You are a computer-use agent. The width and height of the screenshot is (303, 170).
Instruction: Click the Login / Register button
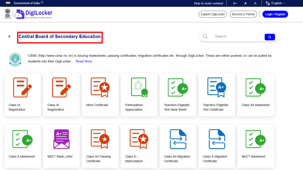275,14
